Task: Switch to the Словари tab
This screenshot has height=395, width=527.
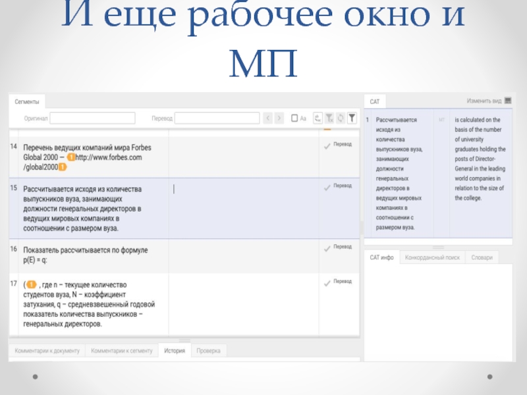Action: [x=482, y=257]
